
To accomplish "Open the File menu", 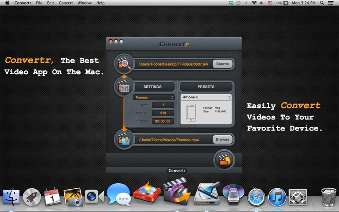I will click(39, 3).
